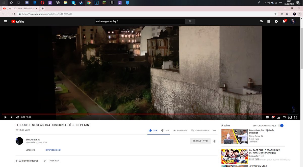Expand the hidden system tray icons
The image size is (303, 167).
pos(264,3)
